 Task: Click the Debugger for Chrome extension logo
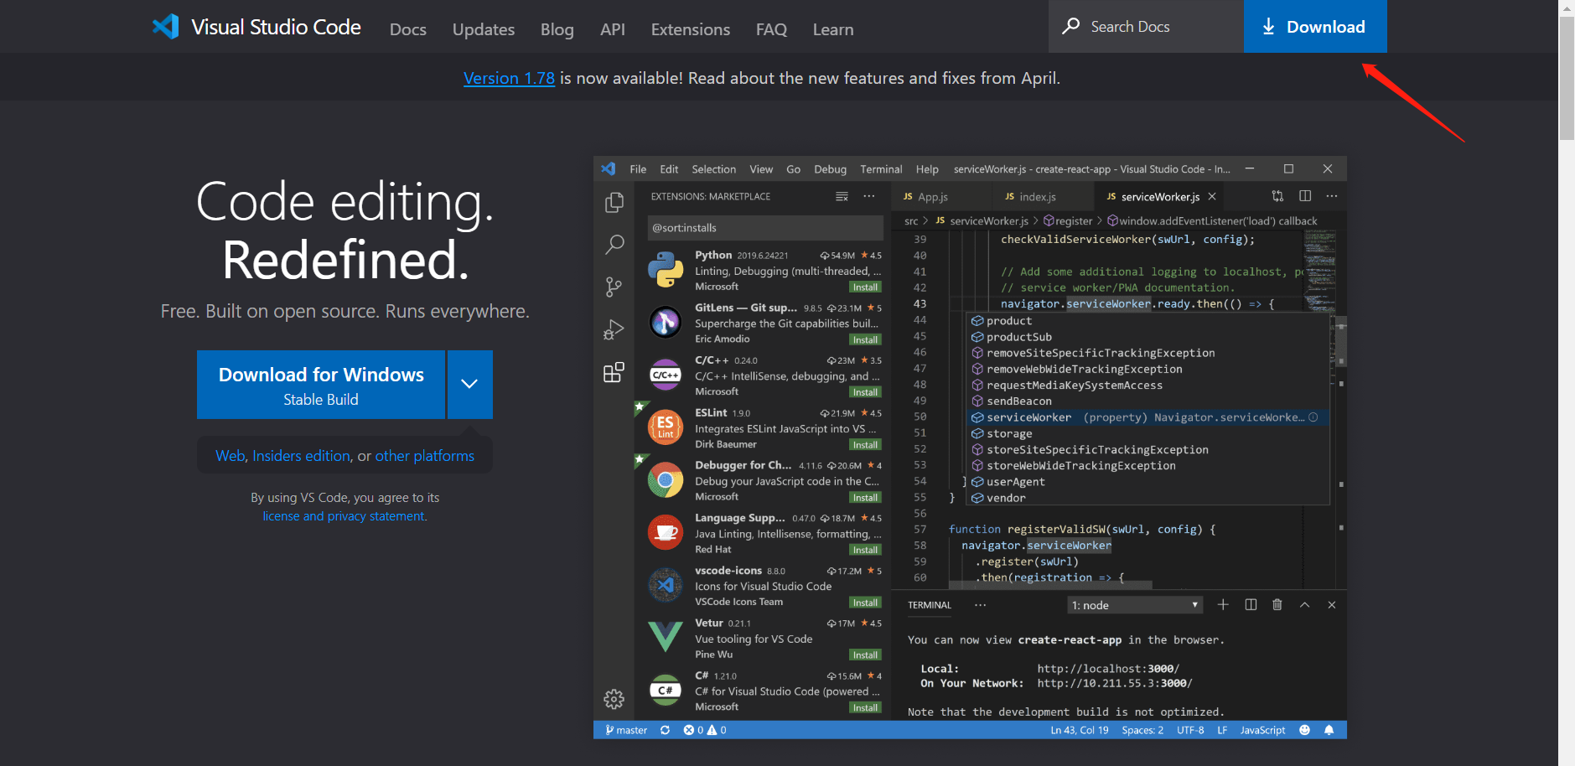666,481
